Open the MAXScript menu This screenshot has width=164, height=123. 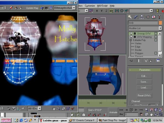(x=102, y=6)
